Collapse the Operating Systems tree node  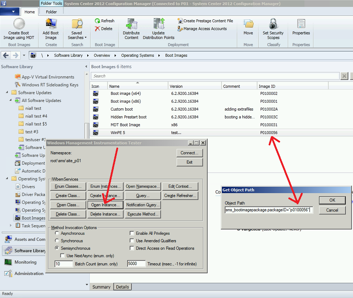tap(7, 178)
